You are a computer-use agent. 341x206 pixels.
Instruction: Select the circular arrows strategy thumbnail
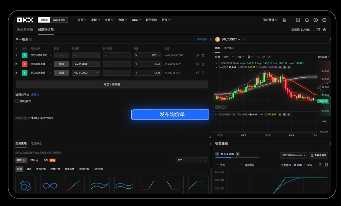pyautogui.click(x=25, y=185)
